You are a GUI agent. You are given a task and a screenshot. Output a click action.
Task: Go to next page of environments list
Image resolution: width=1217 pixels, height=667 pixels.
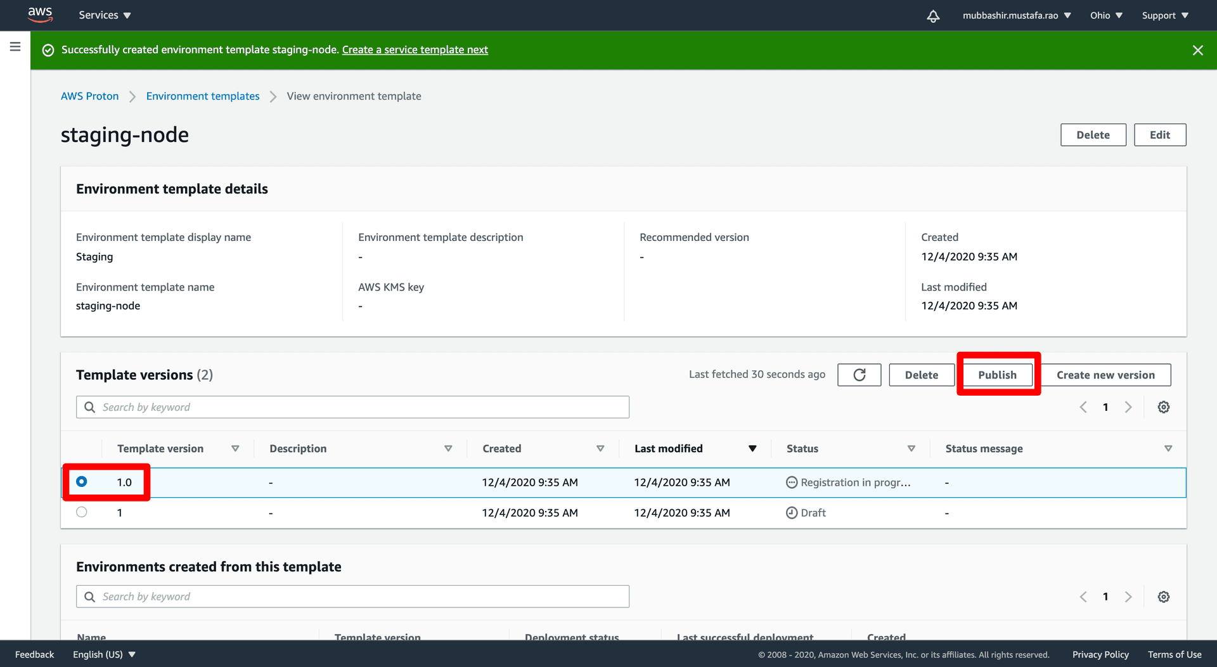click(x=1128, y=597)
